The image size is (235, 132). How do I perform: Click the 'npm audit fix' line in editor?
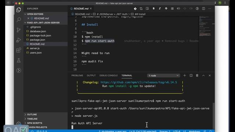[92, 61]
